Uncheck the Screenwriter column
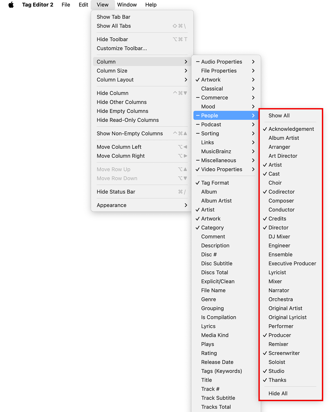Screen dimensions: 333x412 291,353
